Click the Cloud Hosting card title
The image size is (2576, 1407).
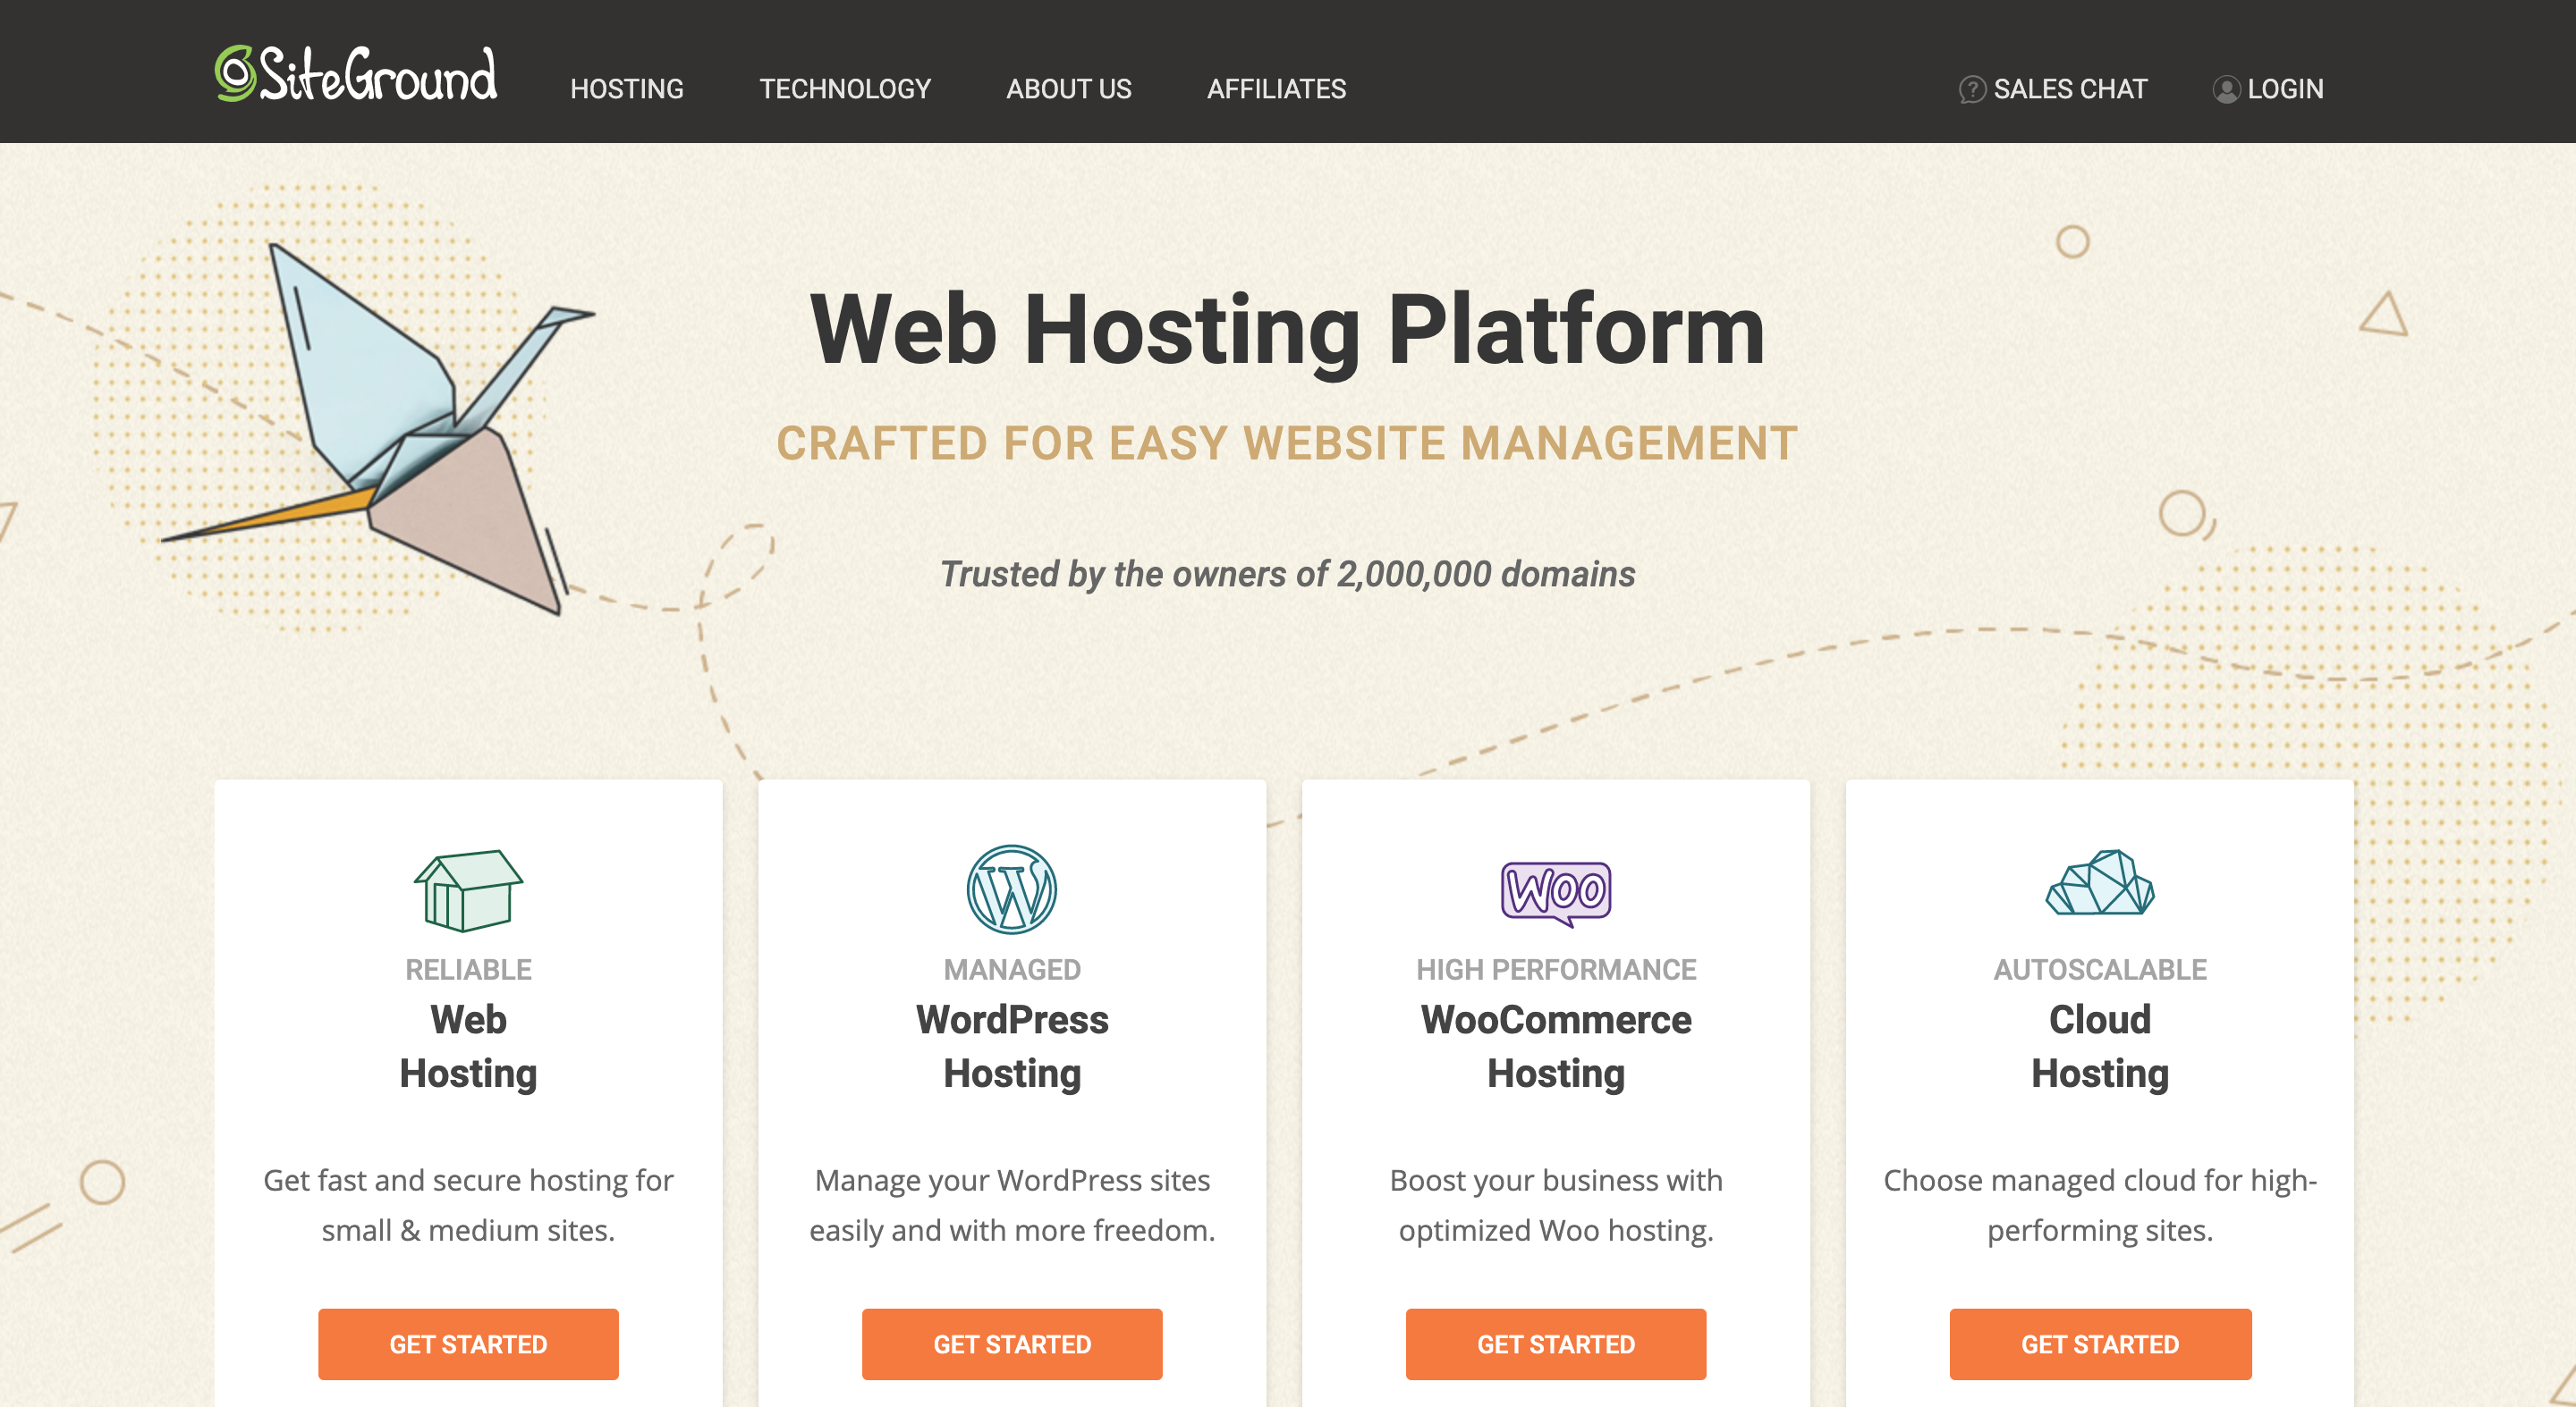pyautogui.click(x=2100, y=1046)
